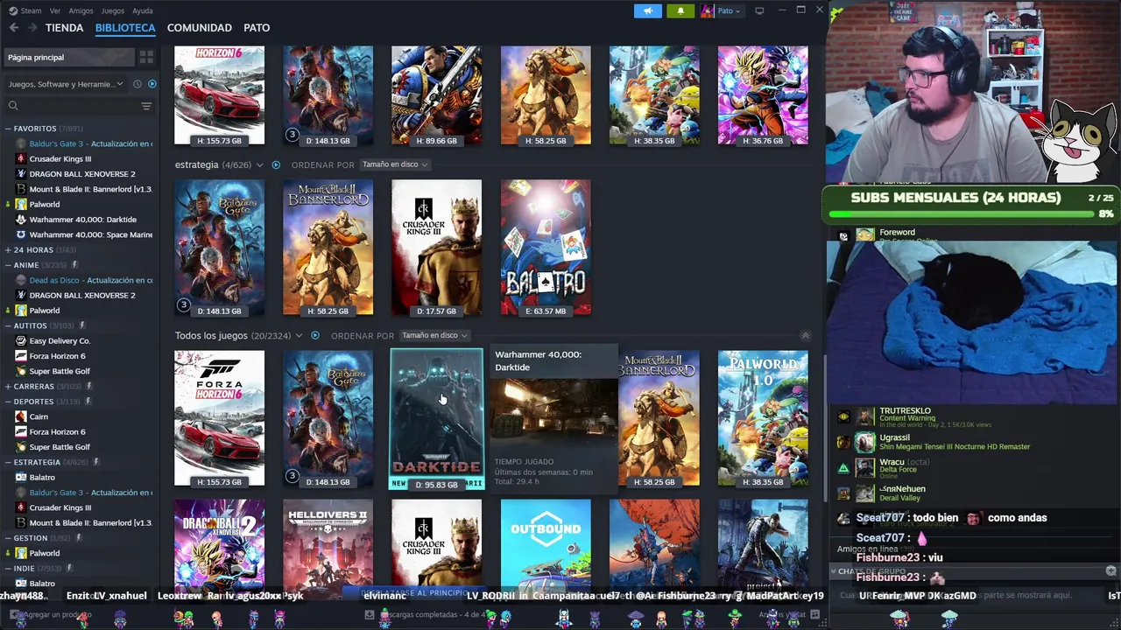Focus the sidebar game search field
Viewport: 1121px width, 630px height.
tap(79, 106)
